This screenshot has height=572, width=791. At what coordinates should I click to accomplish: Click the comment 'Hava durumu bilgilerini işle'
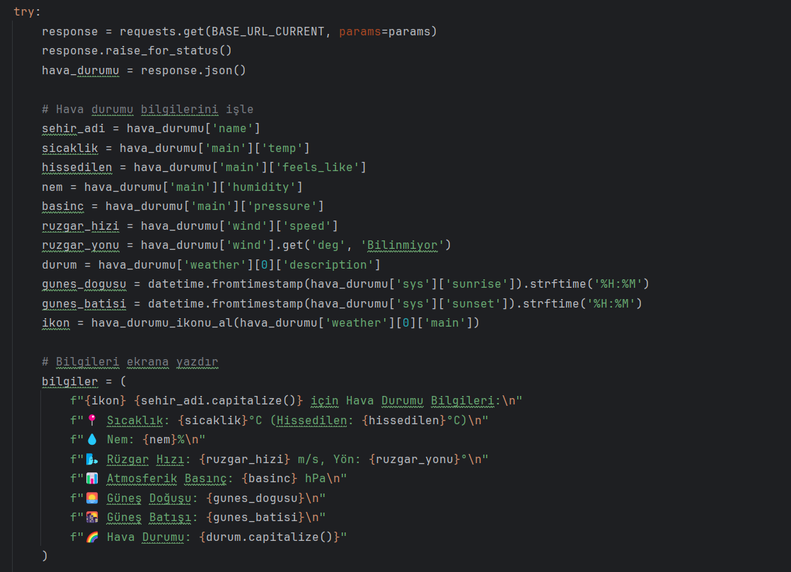point(147,110)
